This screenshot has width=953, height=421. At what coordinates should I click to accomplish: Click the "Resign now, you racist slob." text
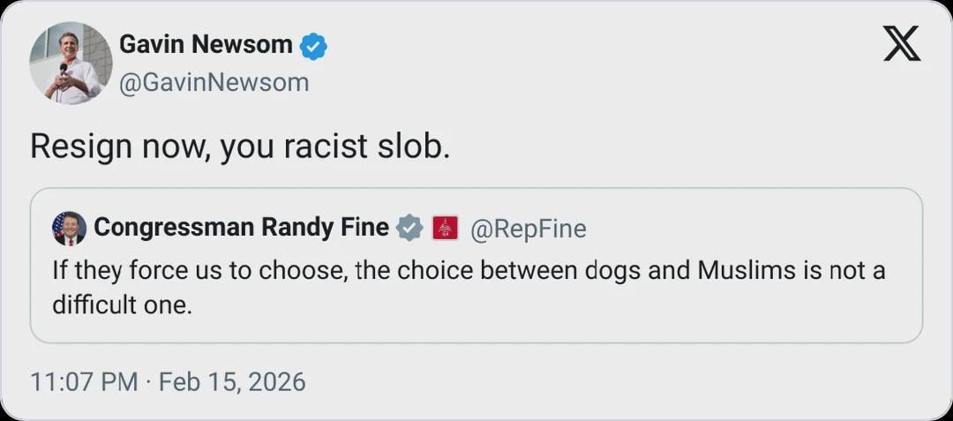pyautogui.click(x=240, y=147)
